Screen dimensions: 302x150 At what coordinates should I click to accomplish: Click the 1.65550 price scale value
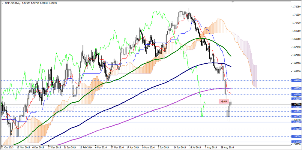point(297,71)
